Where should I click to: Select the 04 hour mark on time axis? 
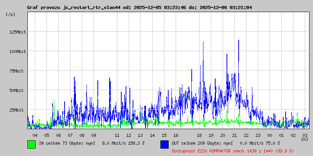(35, 135)
